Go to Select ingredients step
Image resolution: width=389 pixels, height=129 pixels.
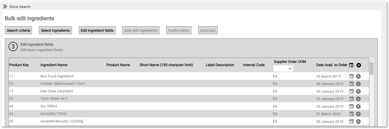[55, 30]
